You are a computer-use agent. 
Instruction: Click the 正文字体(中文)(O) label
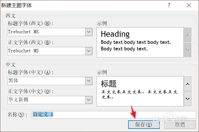coord(30,91)
